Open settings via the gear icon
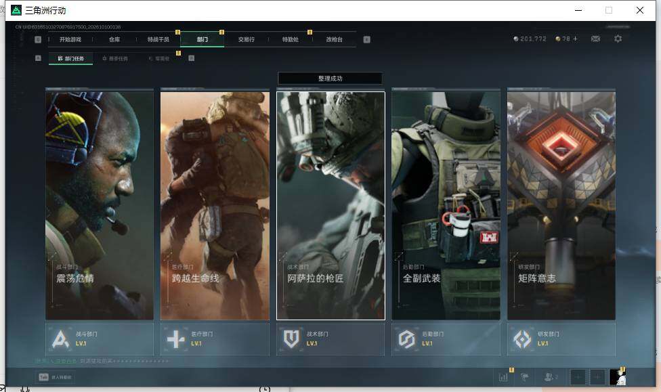 [618, 39]
